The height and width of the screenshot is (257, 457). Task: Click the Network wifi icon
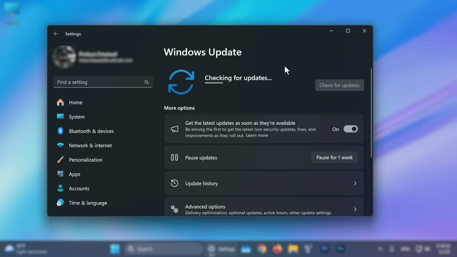point(60,145)
